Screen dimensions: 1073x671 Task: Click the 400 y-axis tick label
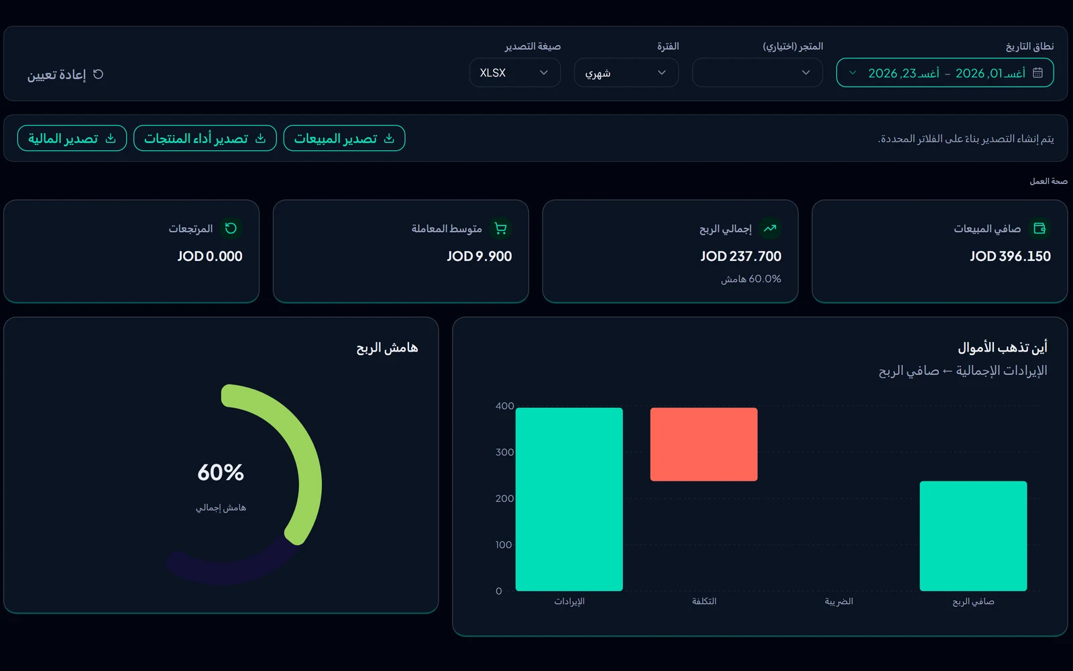tap(504, 406)
